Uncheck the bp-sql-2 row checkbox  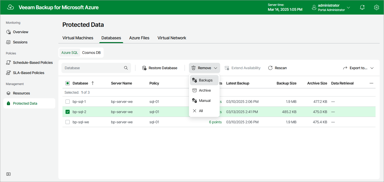68,112
